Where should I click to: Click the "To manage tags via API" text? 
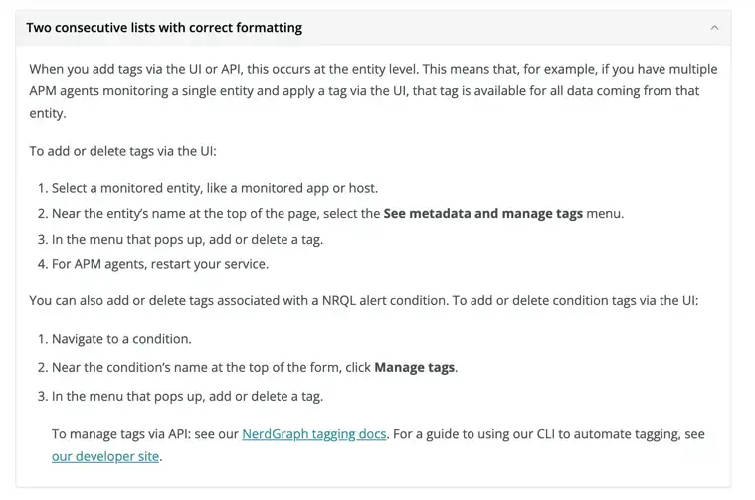click(x=144, y=434)
